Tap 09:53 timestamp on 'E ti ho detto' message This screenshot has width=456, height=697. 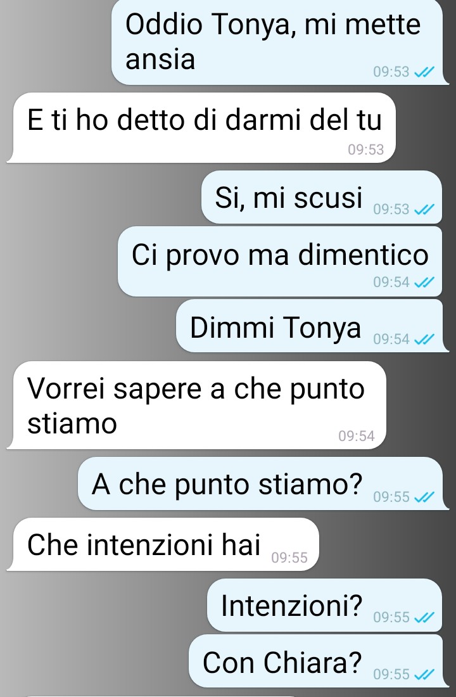pos(366,150)
